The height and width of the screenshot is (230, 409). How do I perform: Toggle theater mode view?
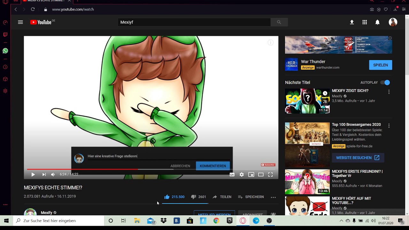coord(261,174)
